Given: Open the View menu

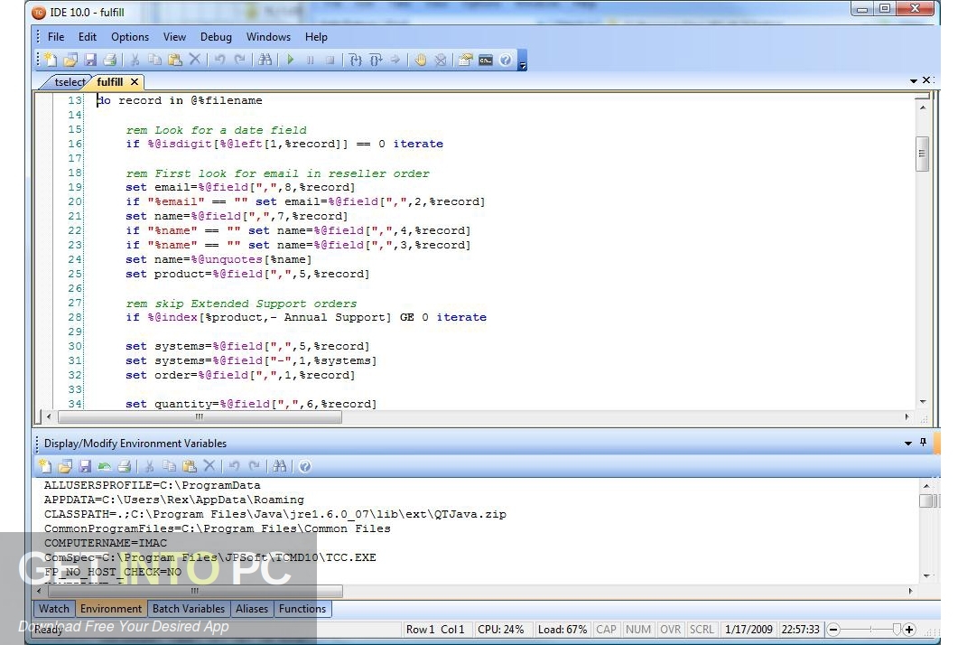Looking at the screenshot, I should click(x=174, y=37).
